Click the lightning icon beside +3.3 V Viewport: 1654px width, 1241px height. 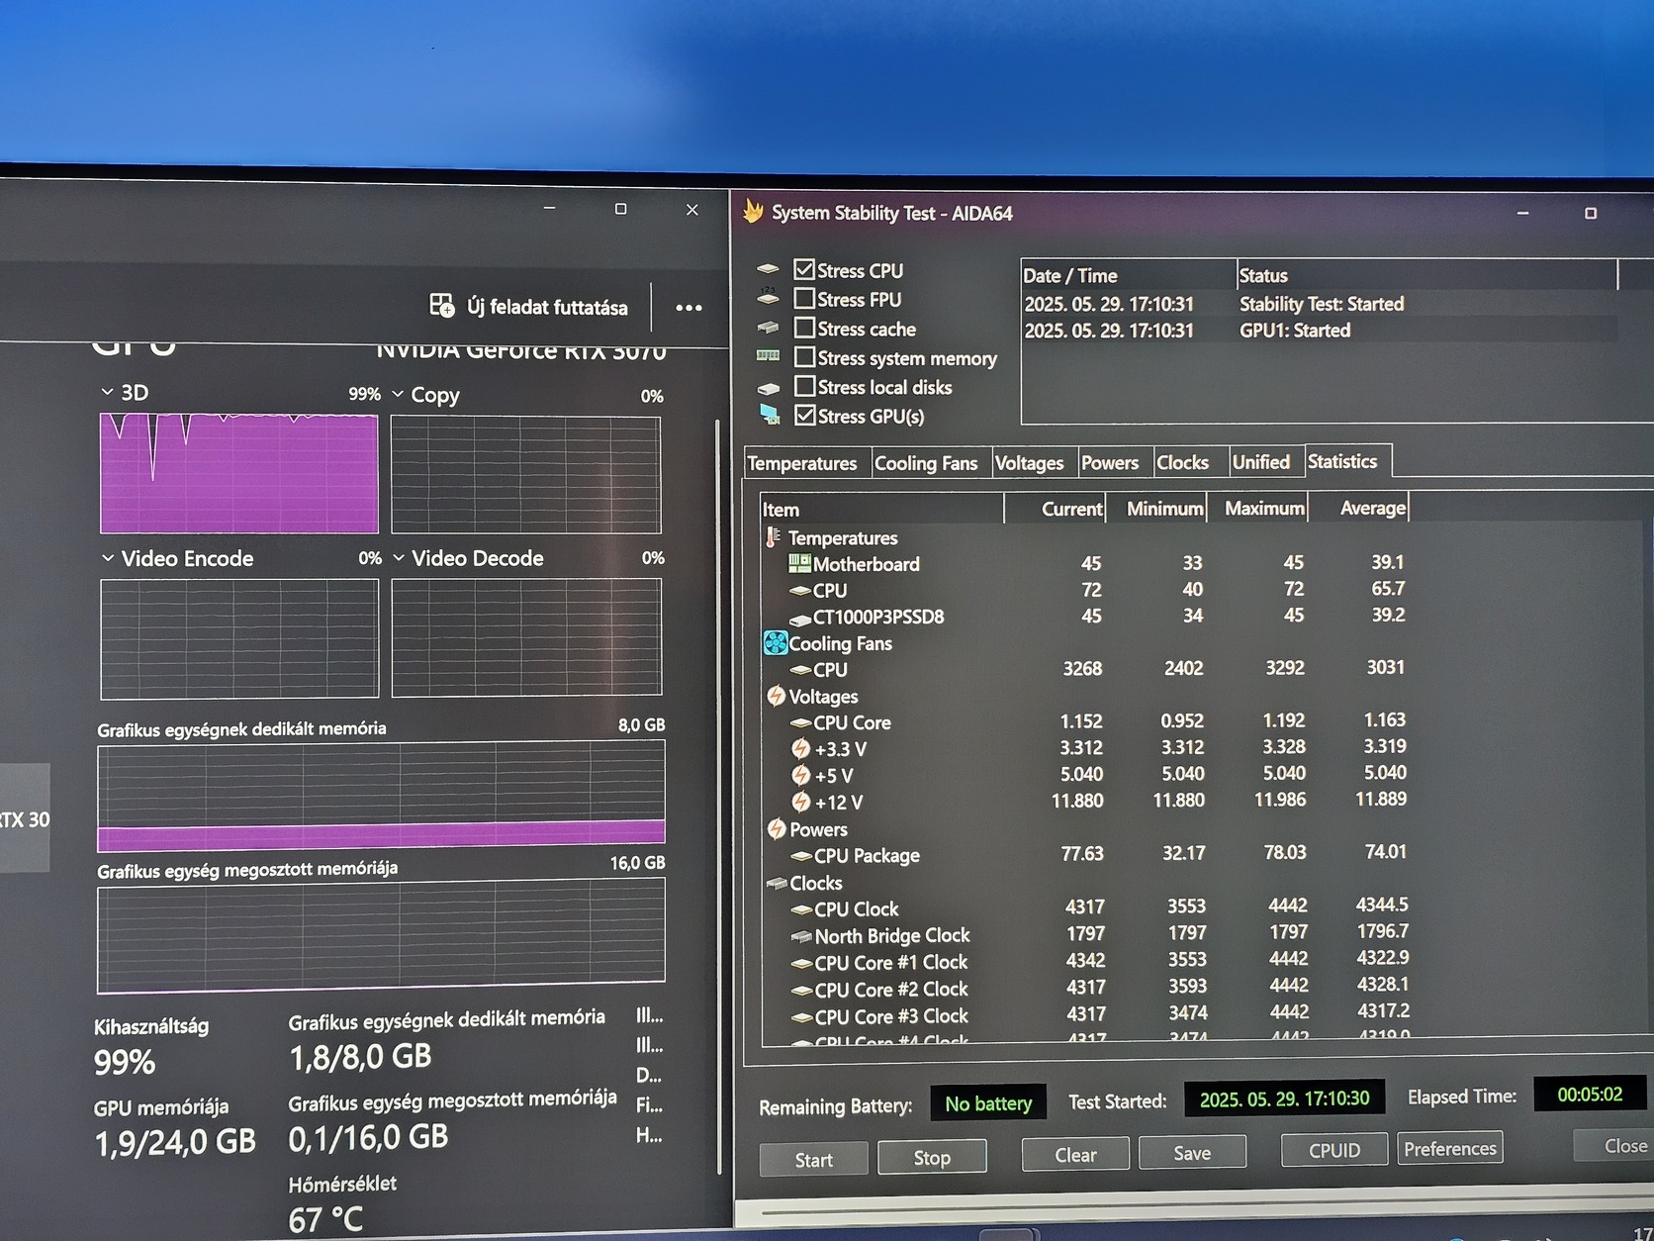coord(801,749)
